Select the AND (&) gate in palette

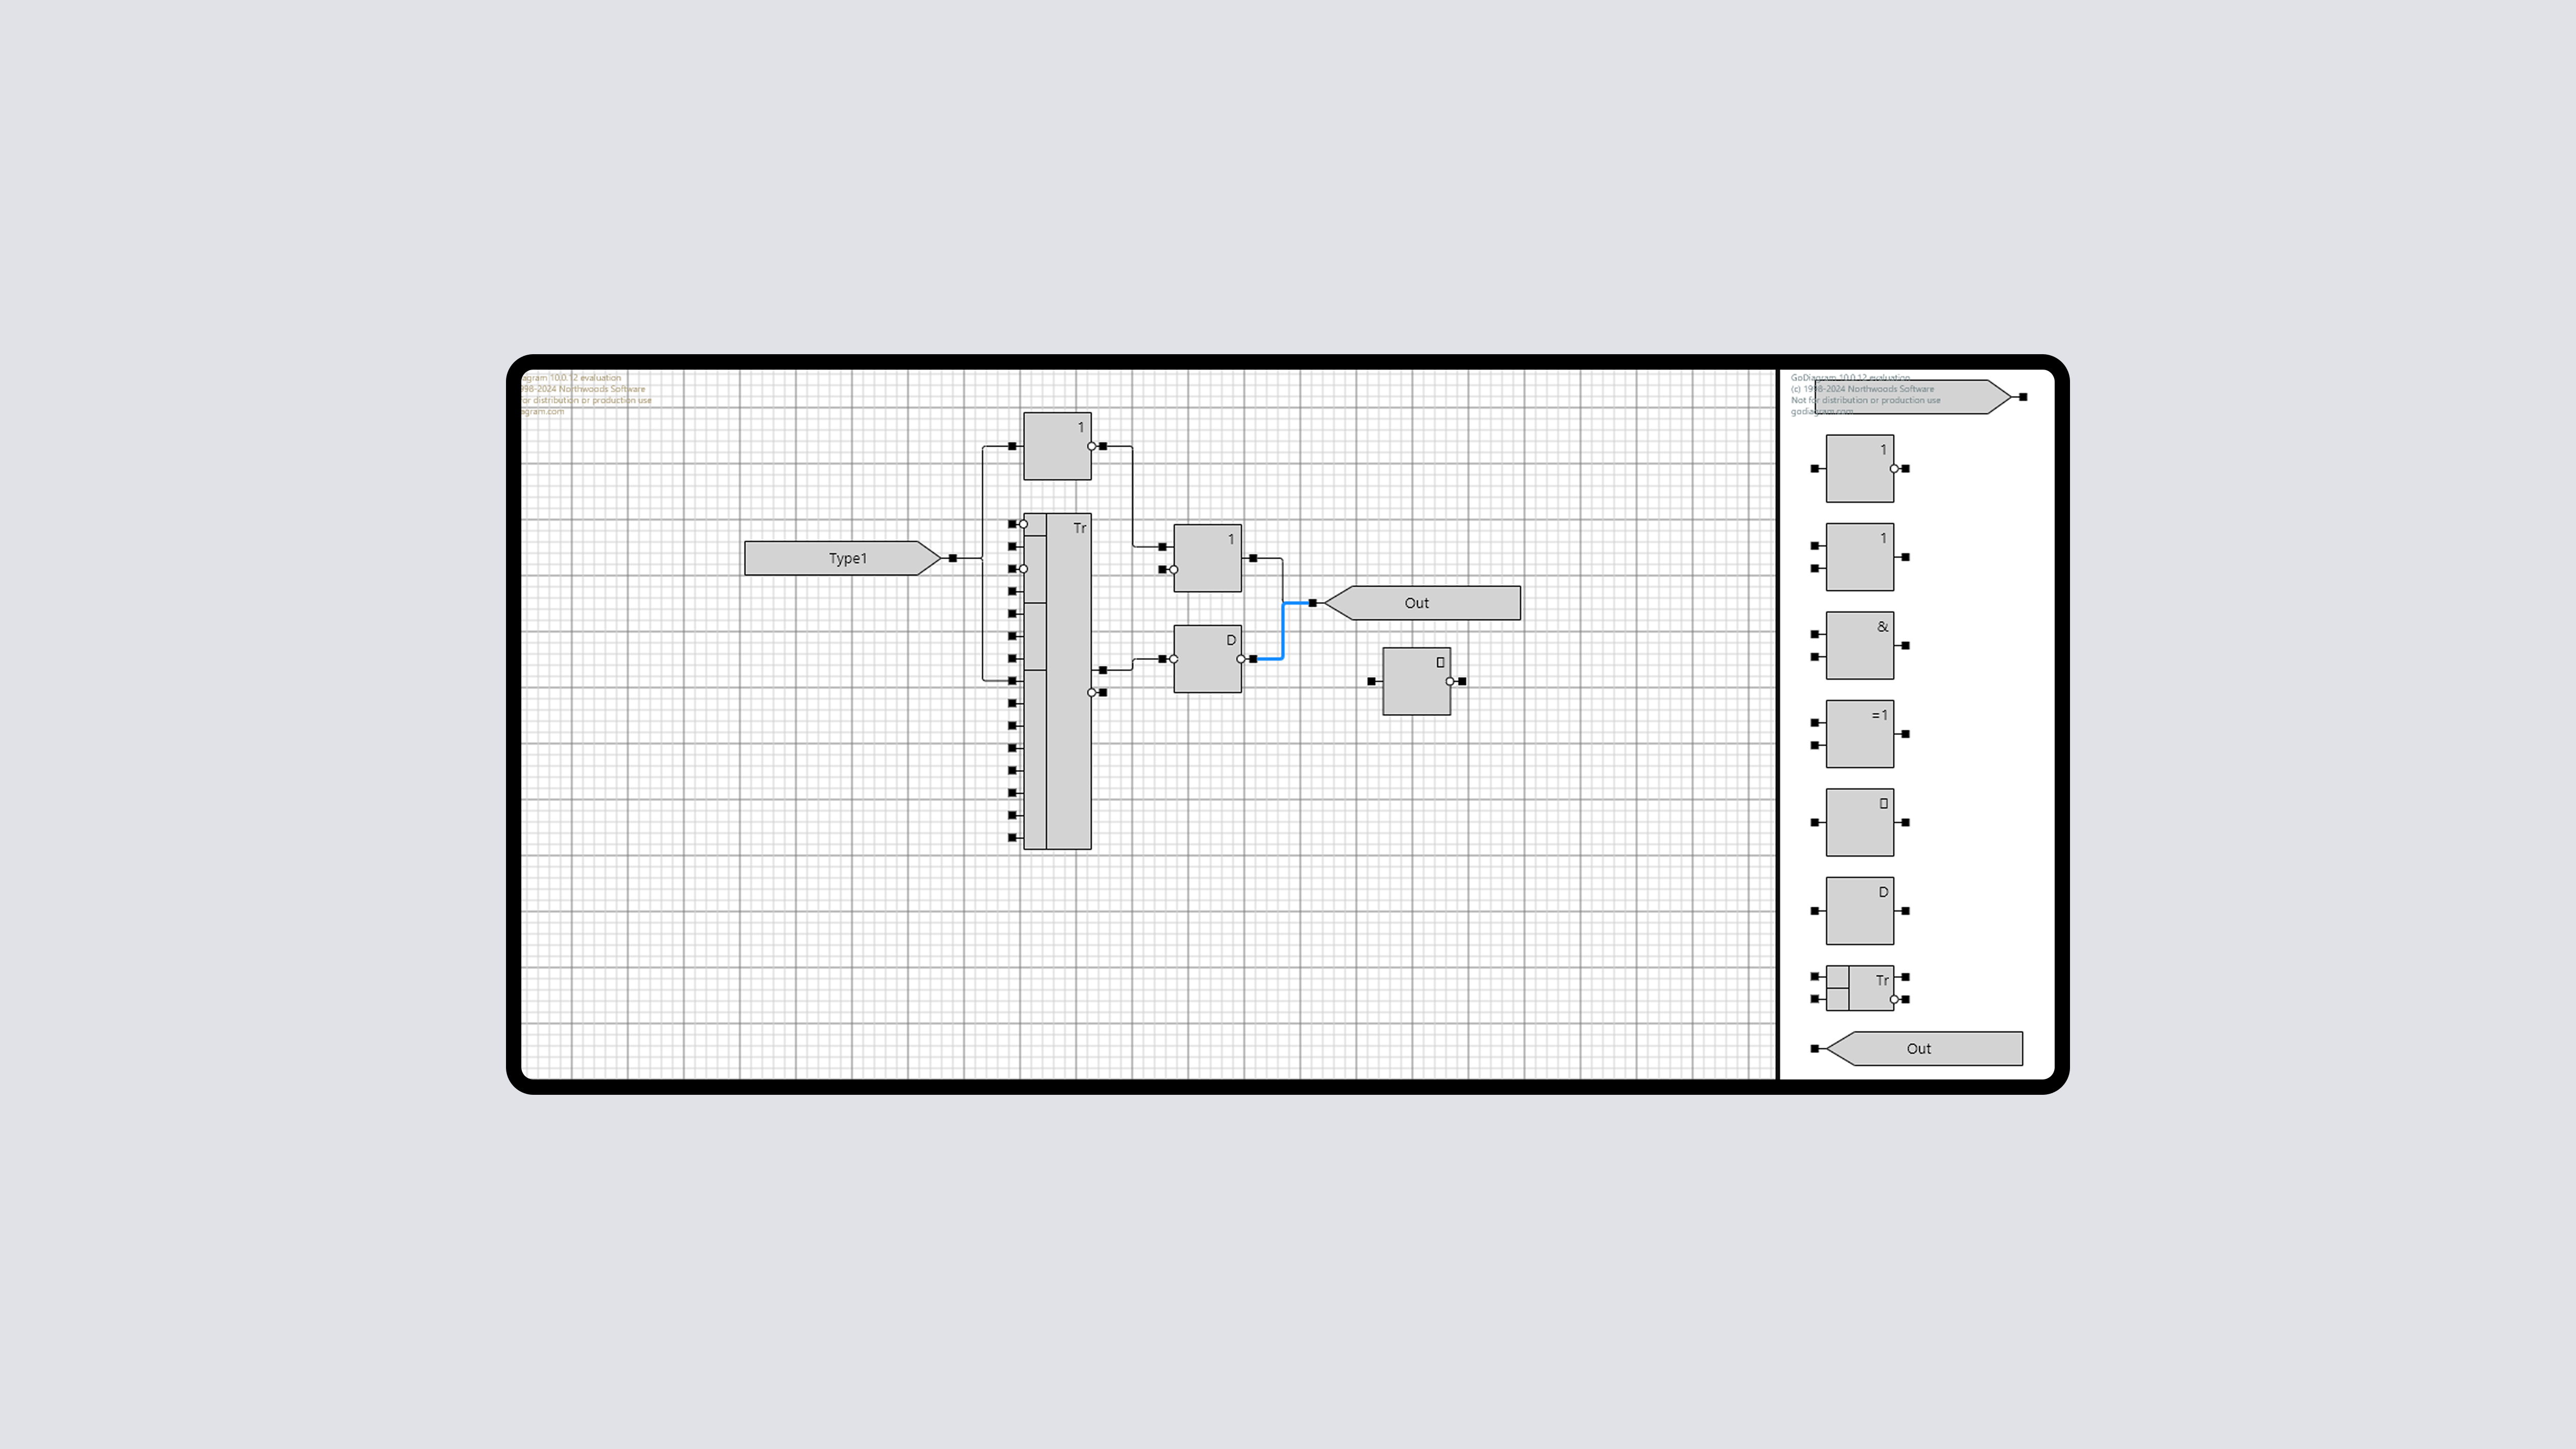(1859, 645)
